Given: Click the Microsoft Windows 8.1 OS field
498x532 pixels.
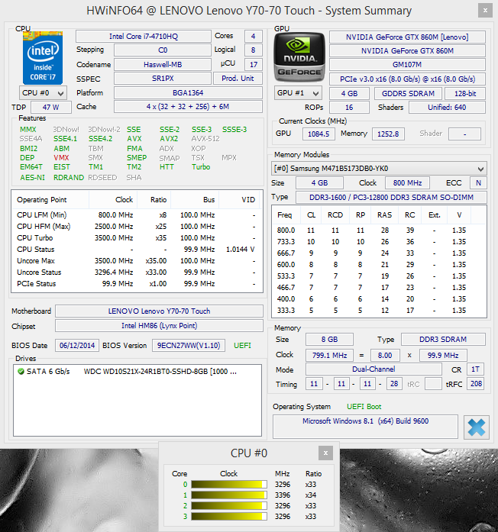Looking at the screenshot, I should pyautogui.click(x=365, y=427).
